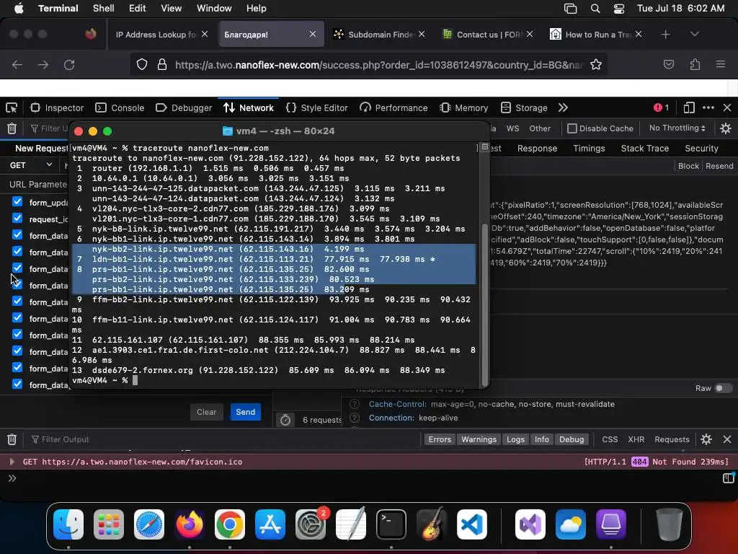
Task: Toggle the Raw headers switch
Action: click(x=724, y=388)
